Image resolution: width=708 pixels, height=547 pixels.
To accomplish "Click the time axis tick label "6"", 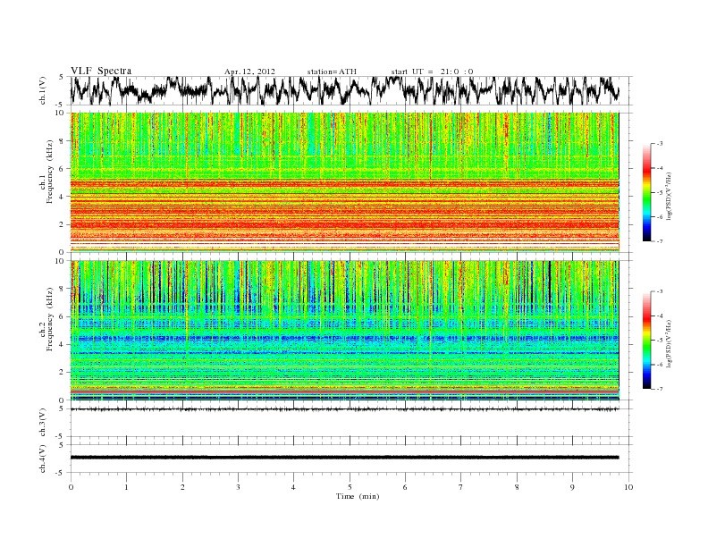I will click(x=405, y=487).
